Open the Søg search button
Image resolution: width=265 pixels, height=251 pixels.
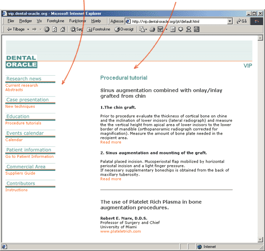pos(77,29)
